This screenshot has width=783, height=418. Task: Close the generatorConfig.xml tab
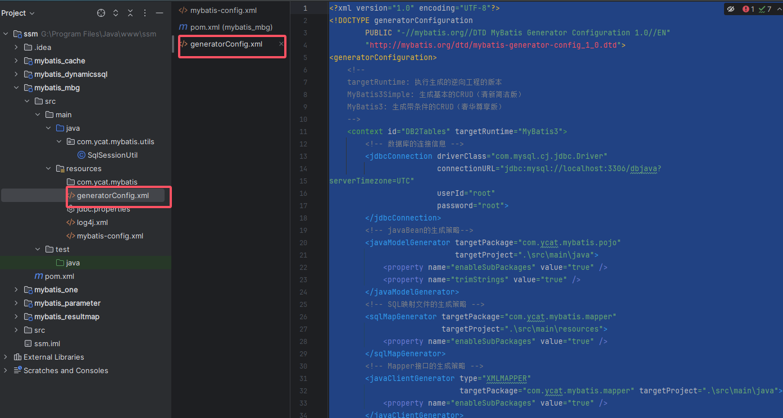pyautogui.click(x=281, y=44)
